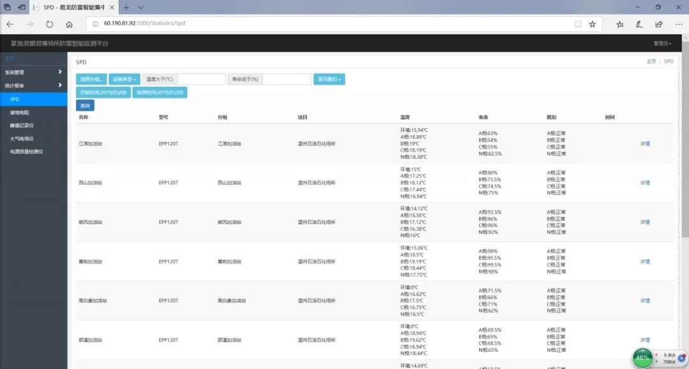Click the browser back arrow
689x369 pixels.
tap(10, 24)
